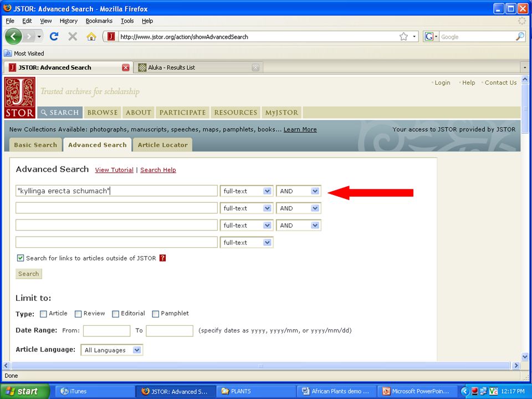Click the PARTICIPATE navigation tab
Viewport: 532px width, 399px height.
[x=182, y=112]
